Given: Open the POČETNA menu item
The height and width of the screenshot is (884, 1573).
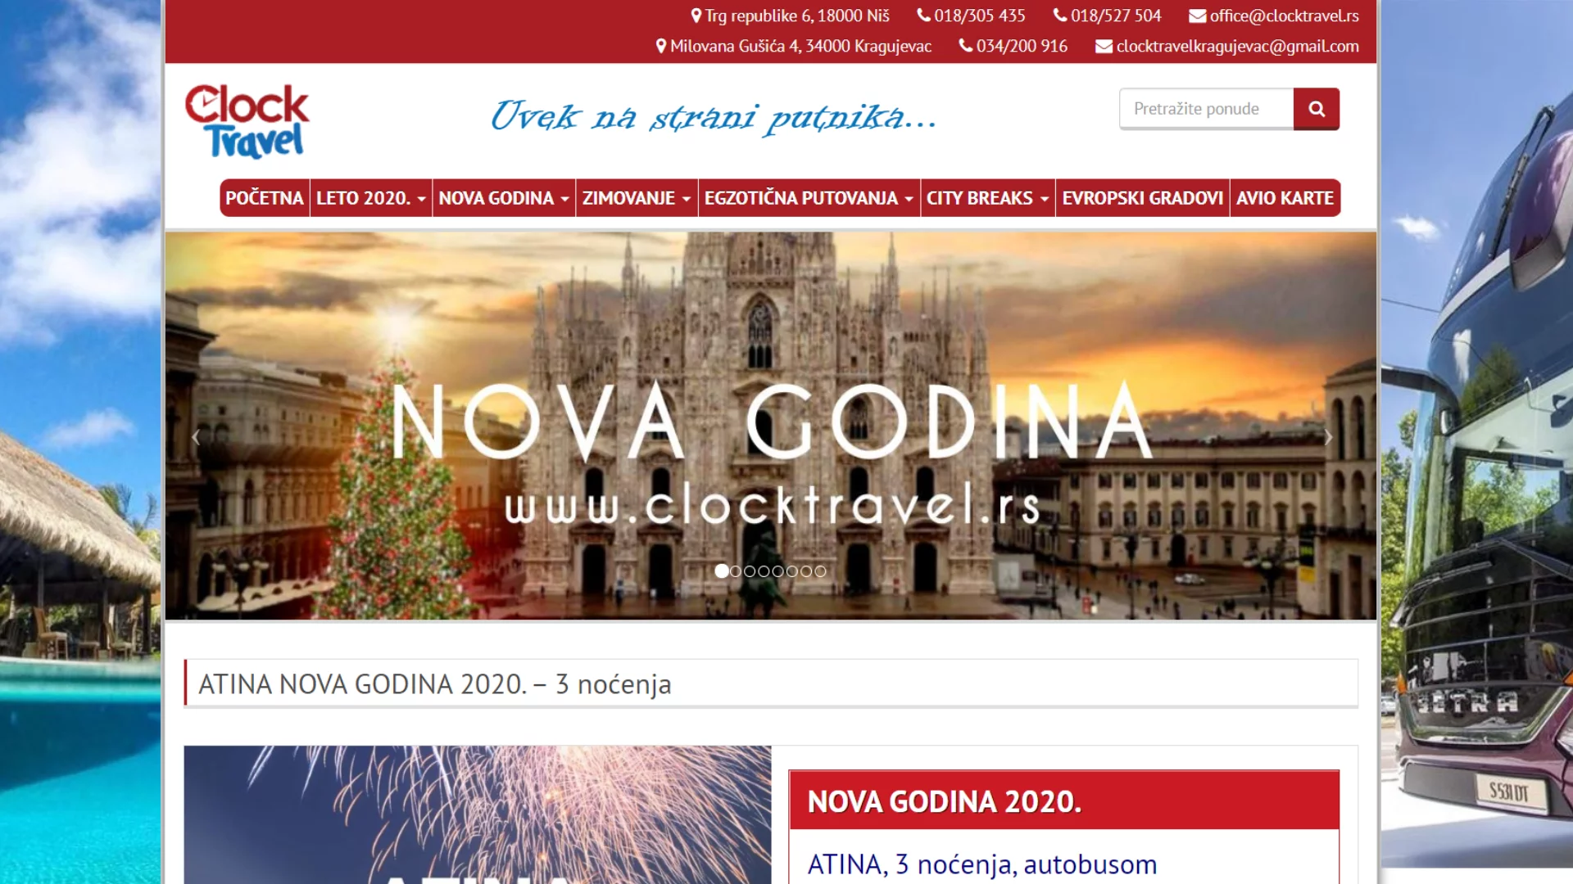Looking at the screenshot, I should (x=264, y=198).
